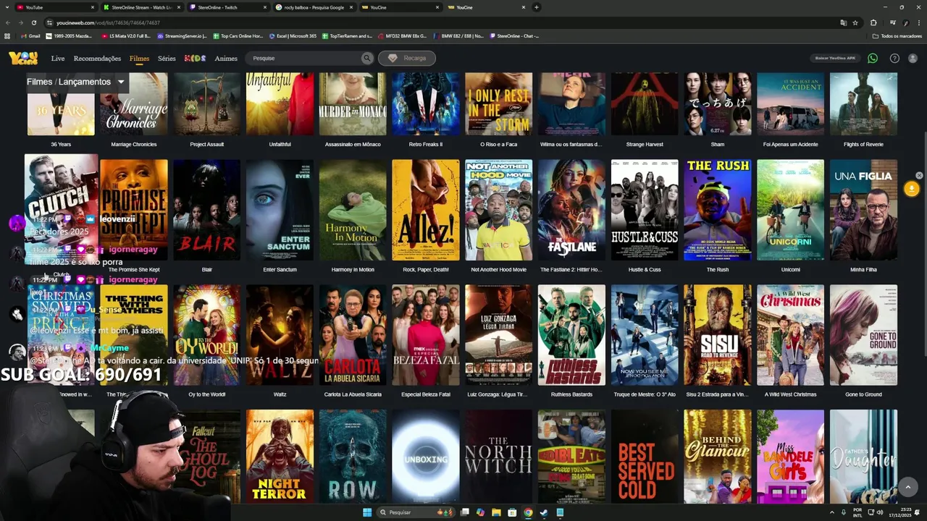Open The Fastlane 2 poster
This screenshot has height=521, width=927.
[x=571, y=210]
